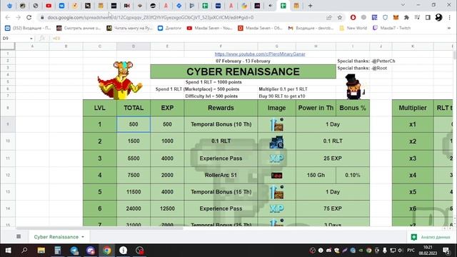Click the XP image in level 3 row

[x=276, y=158]
